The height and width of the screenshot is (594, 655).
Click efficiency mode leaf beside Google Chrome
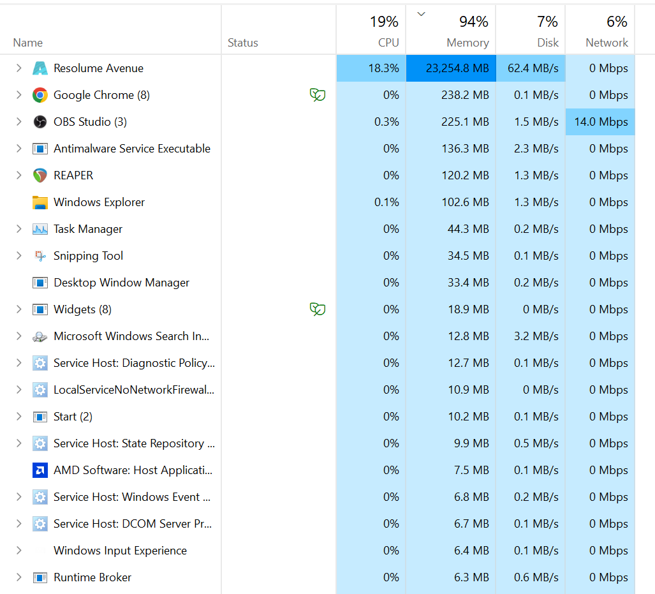[317, 95]
